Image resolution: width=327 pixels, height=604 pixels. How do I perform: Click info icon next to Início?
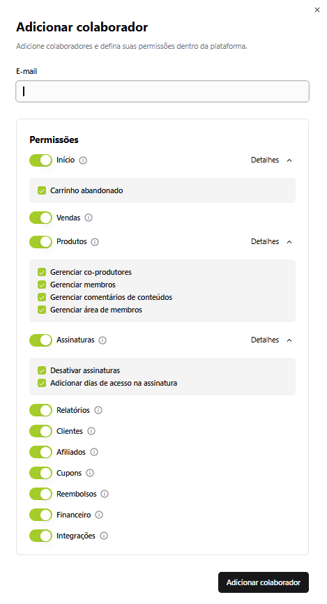[x=83, y=160]
